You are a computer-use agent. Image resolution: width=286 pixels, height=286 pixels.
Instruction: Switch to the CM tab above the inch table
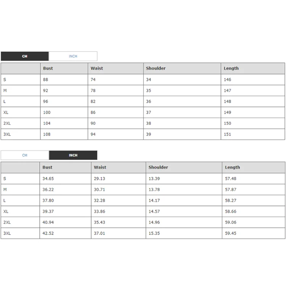(25, 155)
